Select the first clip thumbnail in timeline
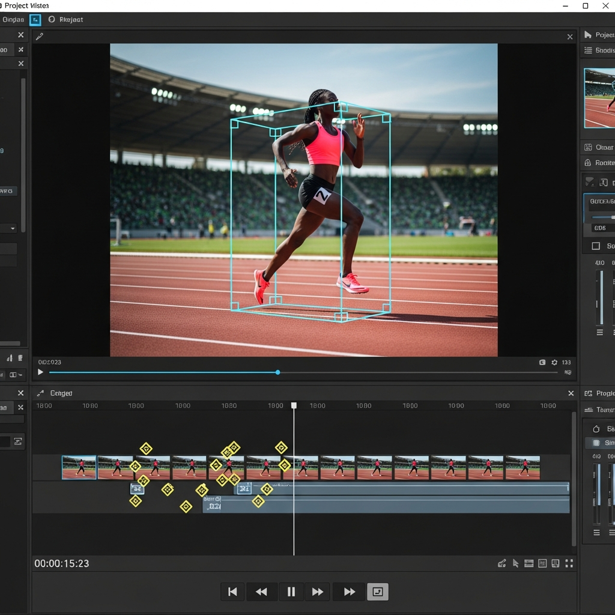 [x=79, y=467]
